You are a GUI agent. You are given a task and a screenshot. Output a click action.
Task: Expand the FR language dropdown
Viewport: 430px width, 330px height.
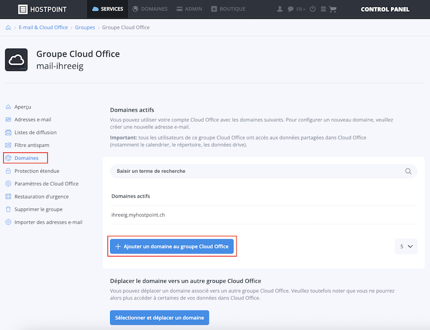301,9
